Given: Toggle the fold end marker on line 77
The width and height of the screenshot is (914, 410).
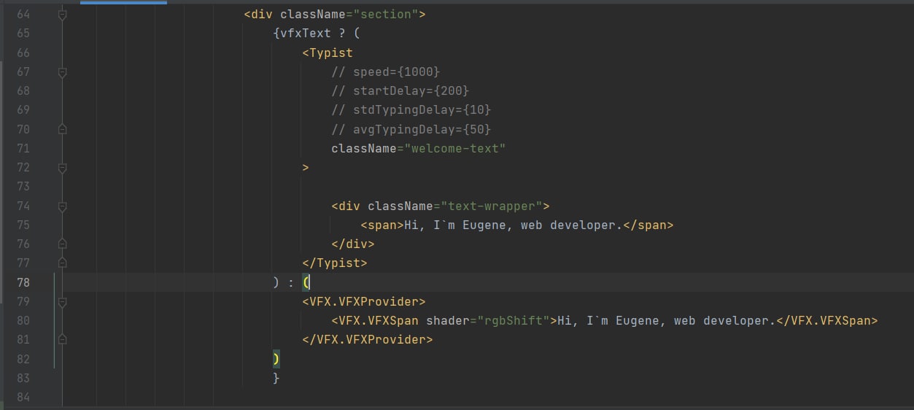Looking at the screenshot, I should [x=62, y=263].
